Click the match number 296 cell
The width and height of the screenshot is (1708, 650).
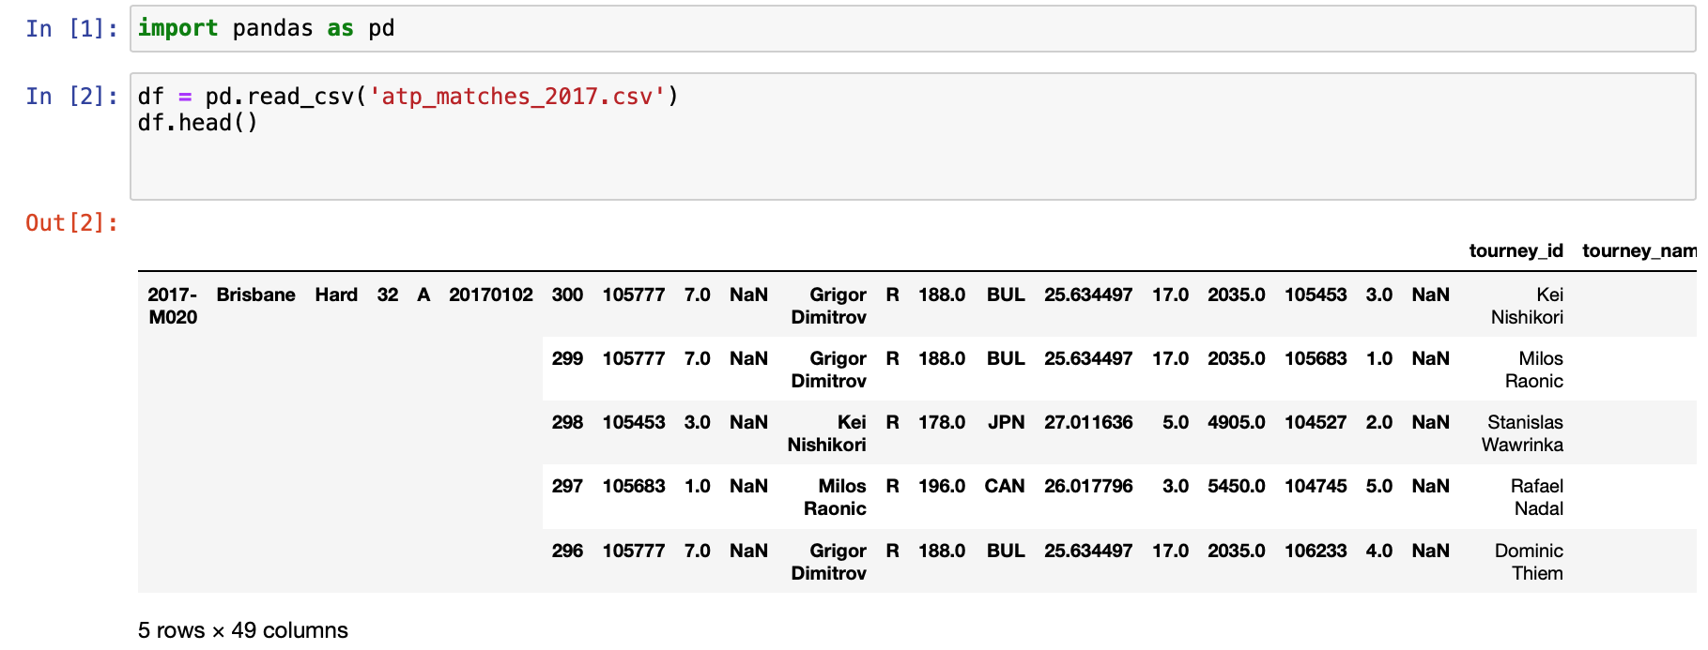[567, 551]
